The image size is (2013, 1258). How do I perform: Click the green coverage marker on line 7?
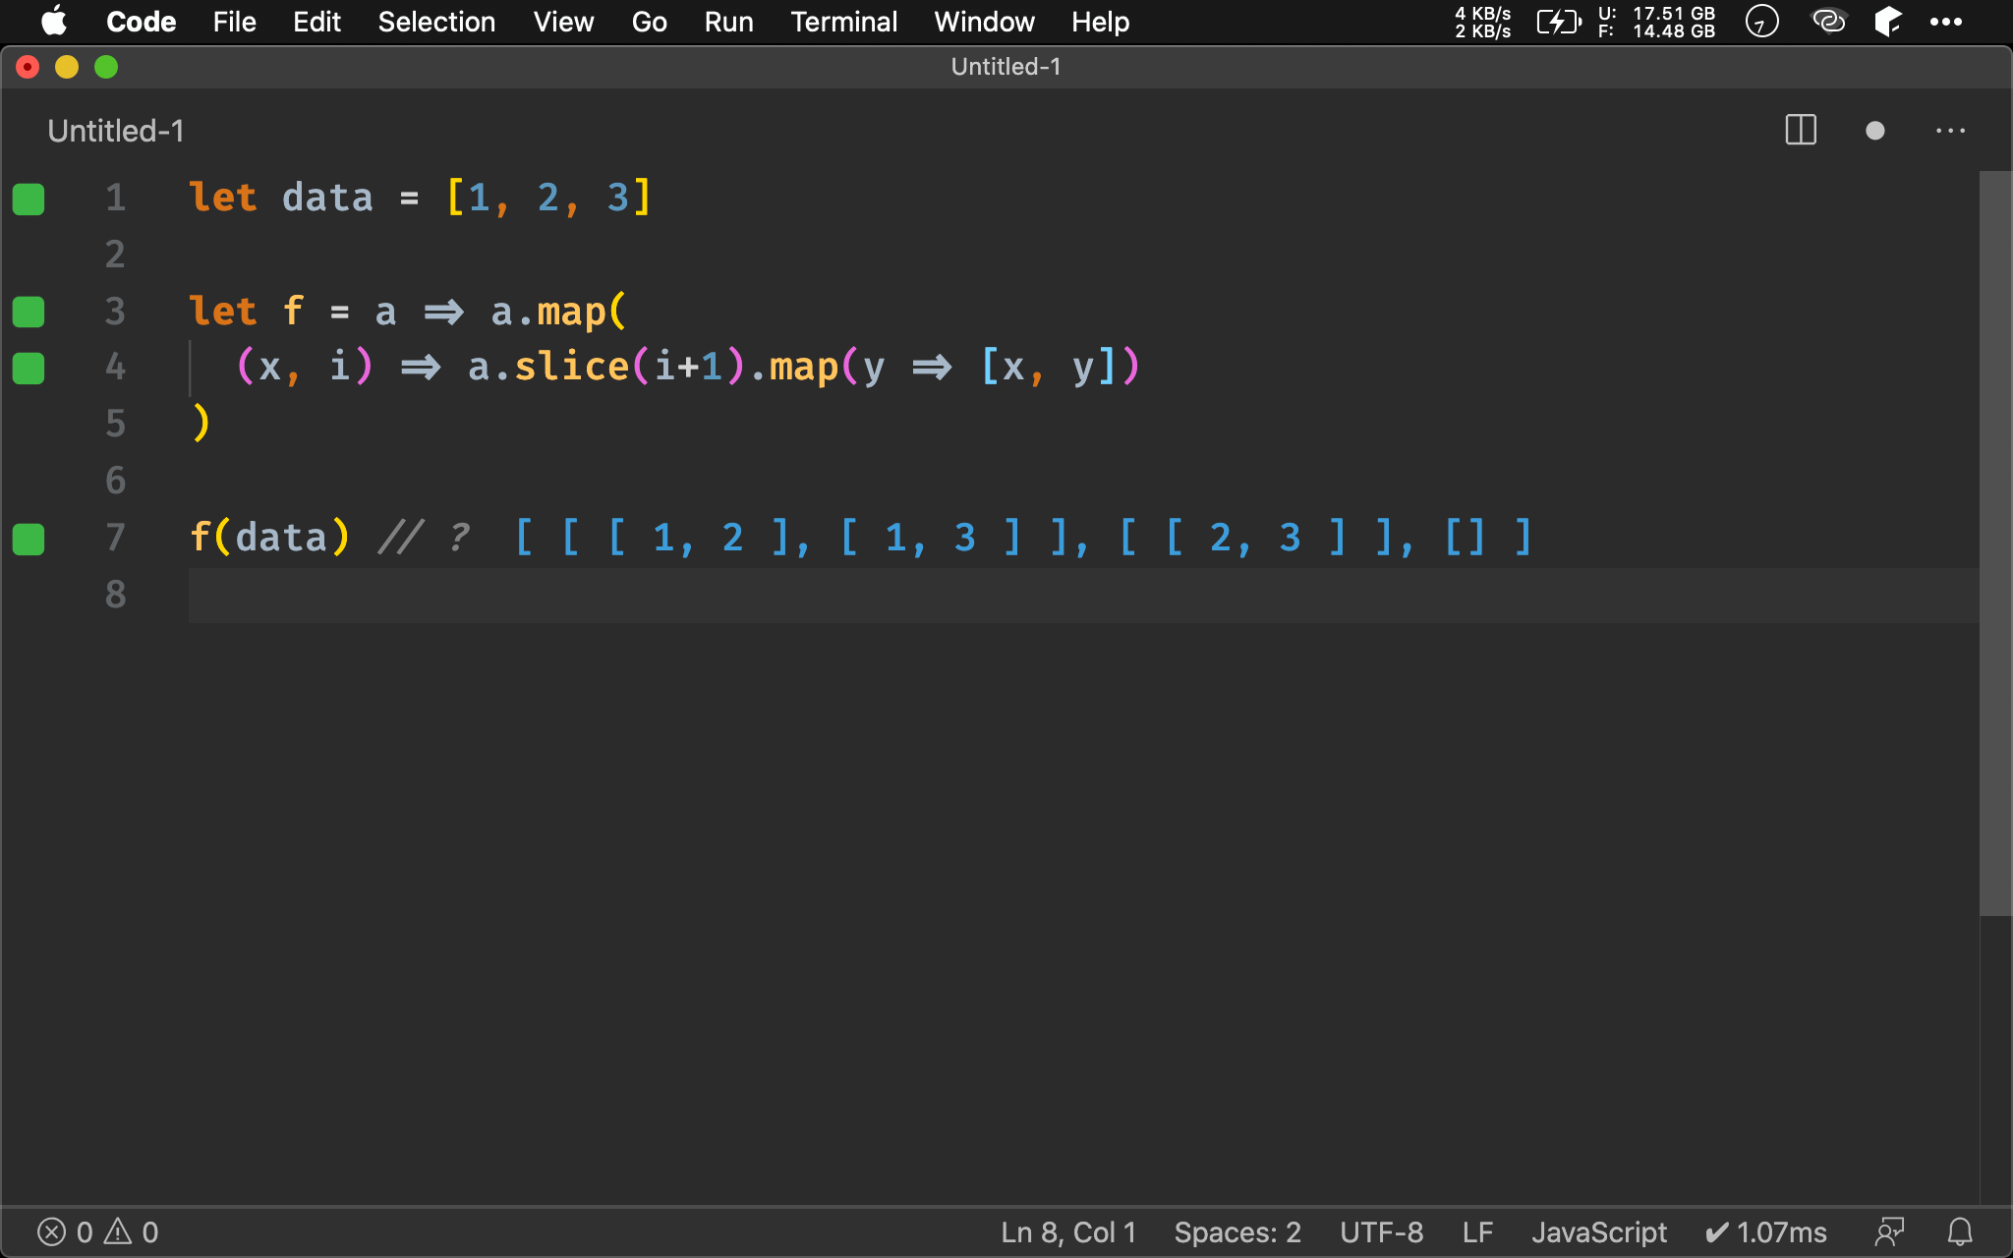coord(29,539)
